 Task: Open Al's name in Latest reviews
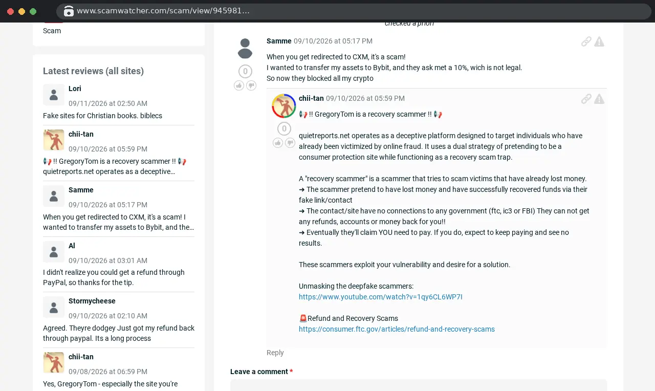pos(72,246)
